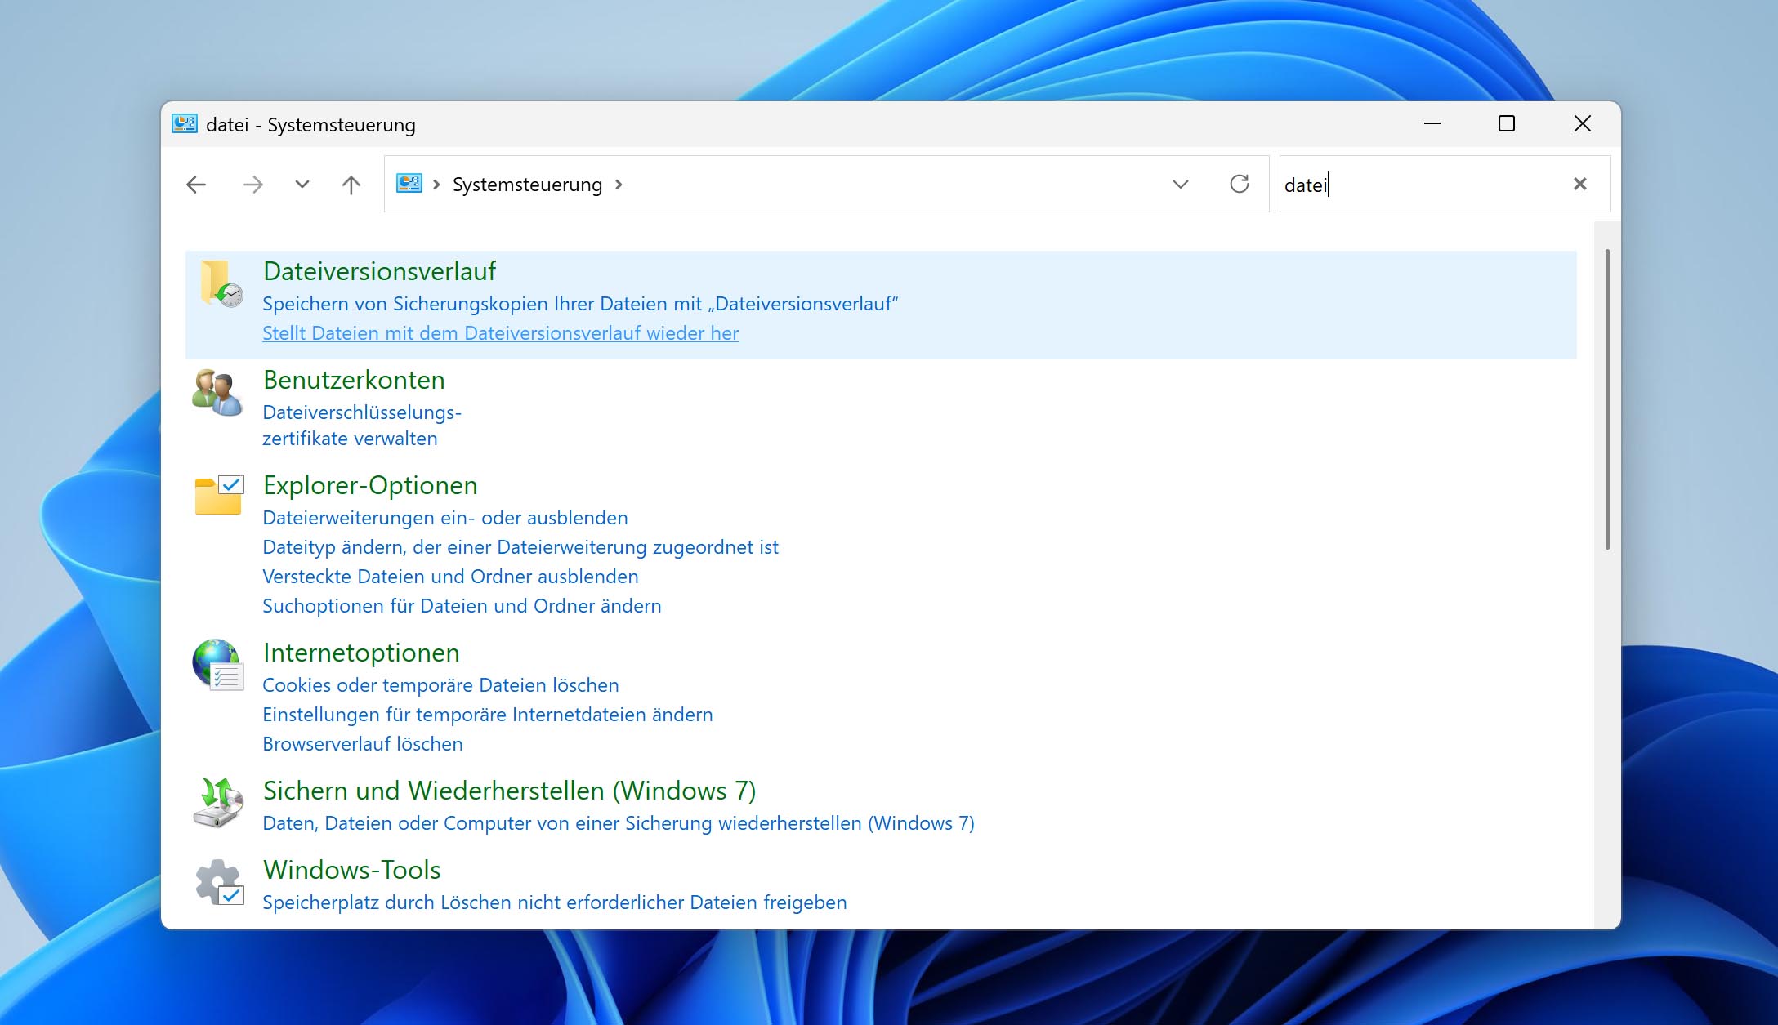Go back with the left arrow
This screenshot has width=1778, height=1025.
tap(196, 185)
